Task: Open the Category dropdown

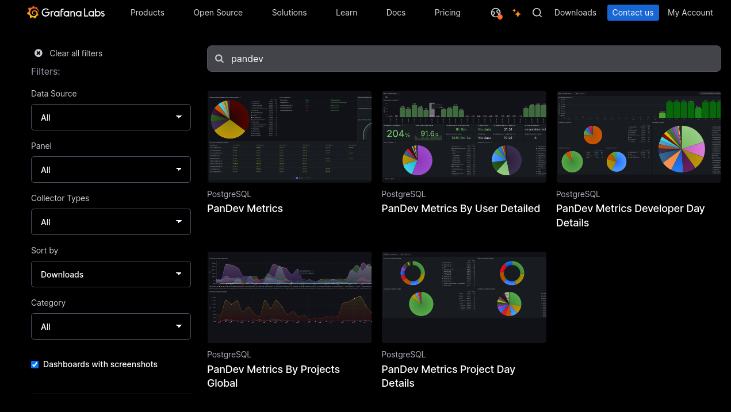Action: pyautogui.click(x=111, y=326)
